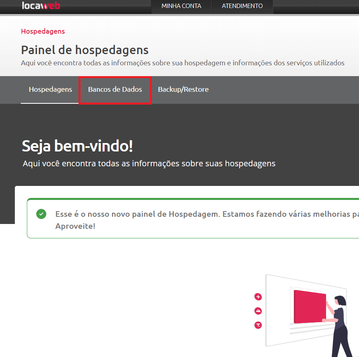Click the red text 'T' circle icon
The width and height of the screenshot is (359, 357).
click(258, 325)
